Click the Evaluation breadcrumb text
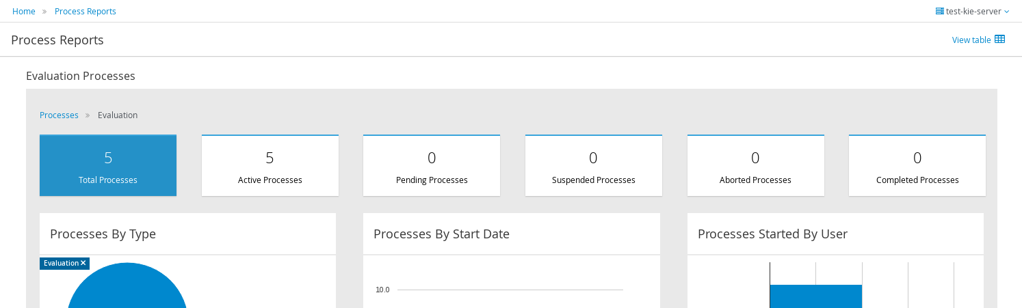This screenshot has height=308, width=1022. 118,115
